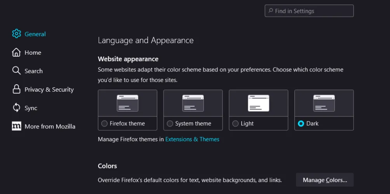Click the Sync arrows icon
Screen dimensions: 390x194
point(16,108)
